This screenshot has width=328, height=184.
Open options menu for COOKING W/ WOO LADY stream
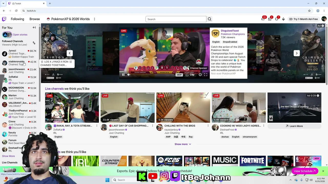(x=264, y=126)
